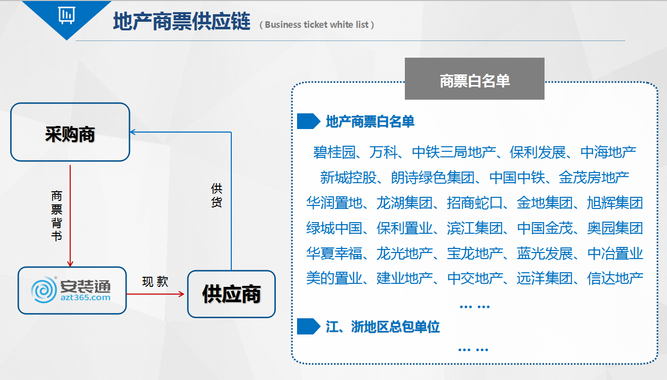The width and height of the screenshot is (667, 380).
Task: Click 宝龙地产 in the list
Action: [475, 254]
